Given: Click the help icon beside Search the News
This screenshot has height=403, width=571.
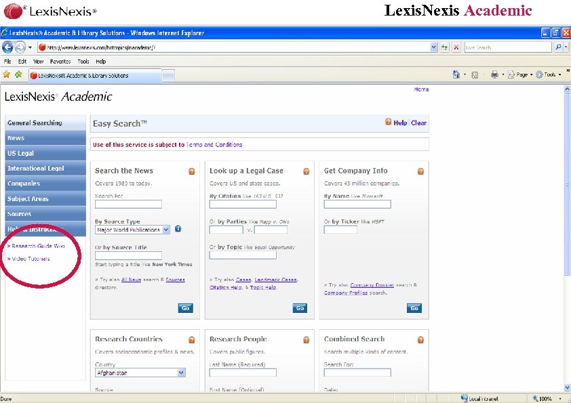Looking at the screenshot, I should tap(191, 171).
